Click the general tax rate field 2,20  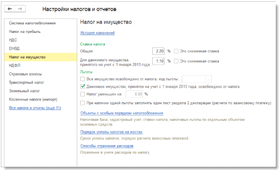[158, 51]
